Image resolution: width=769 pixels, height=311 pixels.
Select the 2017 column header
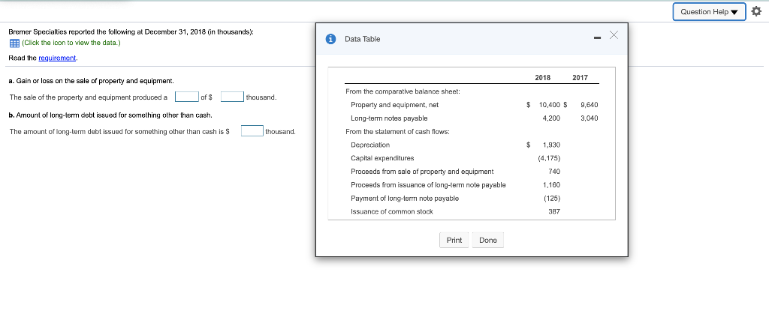(x=580, y=77)
